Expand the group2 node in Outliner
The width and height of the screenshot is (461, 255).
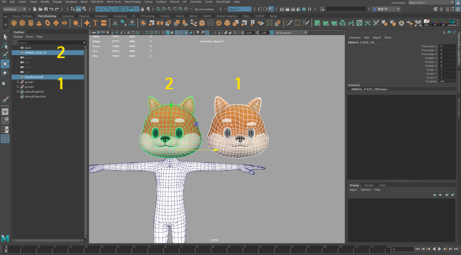click(18, 87)
